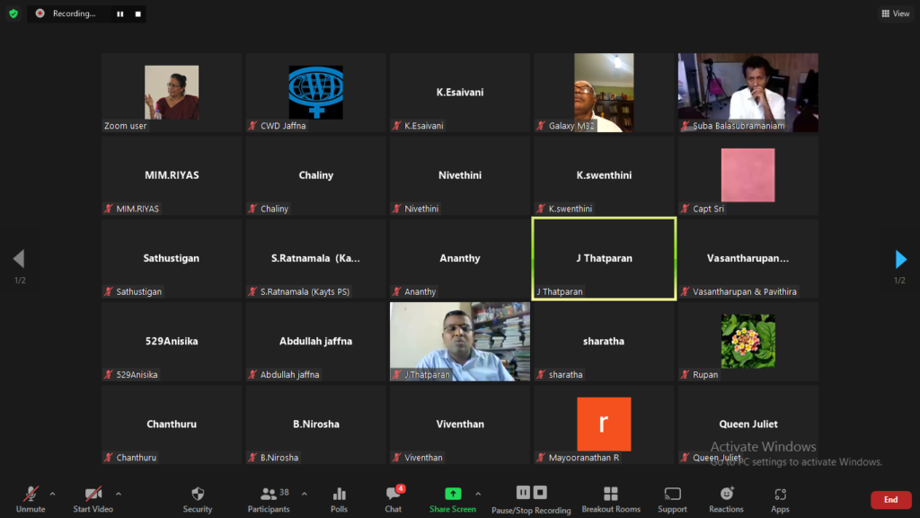Click the S.Ratnamala (Kayts PS) tile
The image size is (920, 518).
coord(315,258)
